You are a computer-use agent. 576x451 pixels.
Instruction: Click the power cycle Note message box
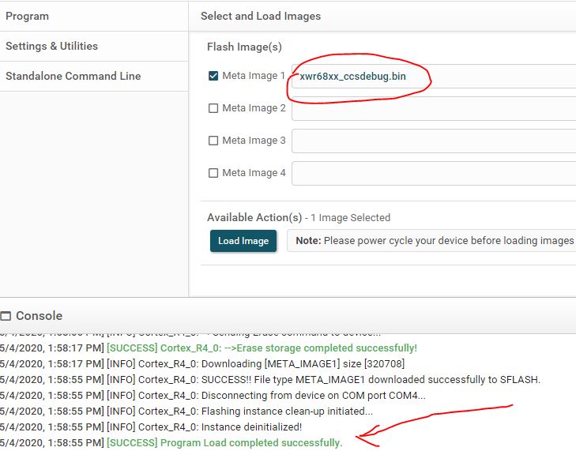click(x=433, y=241)
